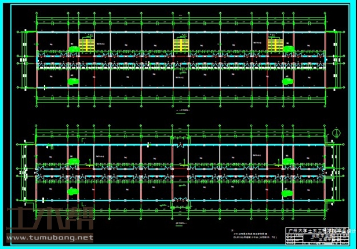This screenshot has height=249, width=357.
Task: Select lower-left green block in the upper plan
Action: [74, 82]
